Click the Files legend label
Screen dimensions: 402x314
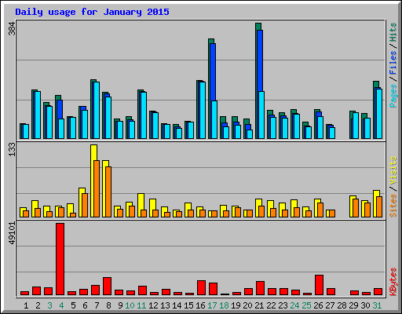(393, 62)
